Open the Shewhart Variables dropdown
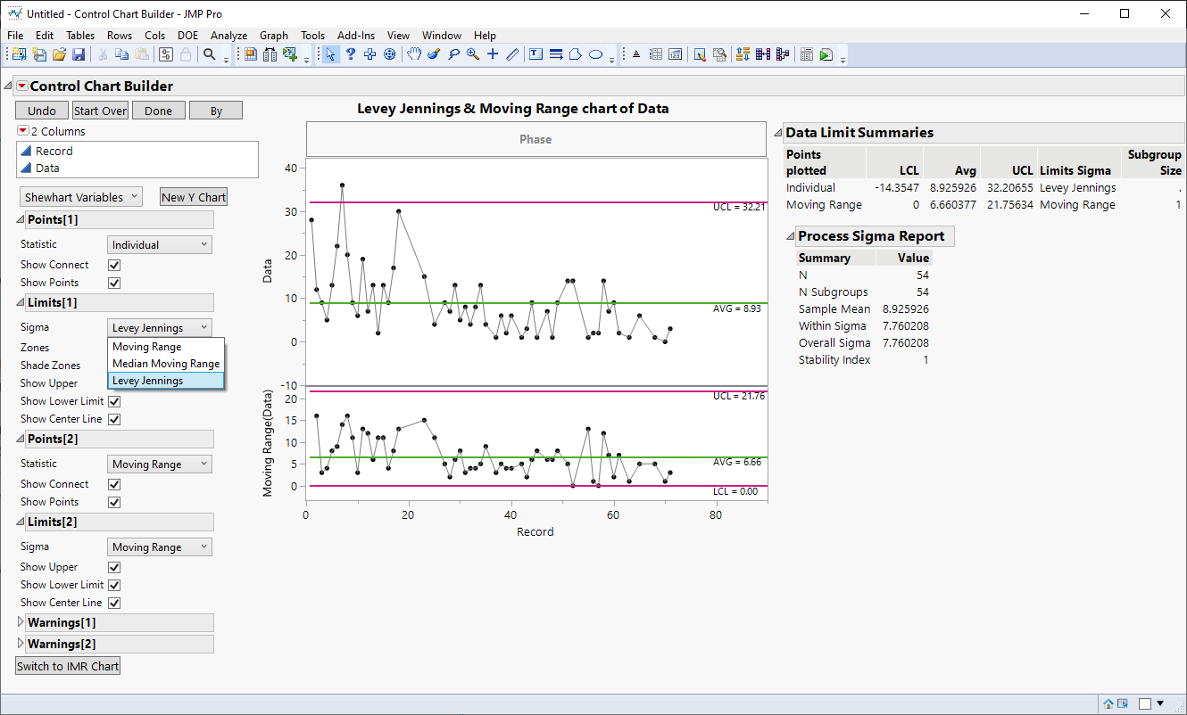The image size is (1187, 715). 80,196
